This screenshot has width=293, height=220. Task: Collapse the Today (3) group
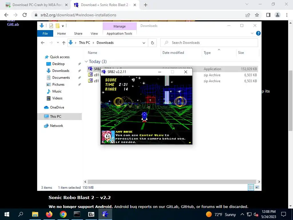coord(86,62)
